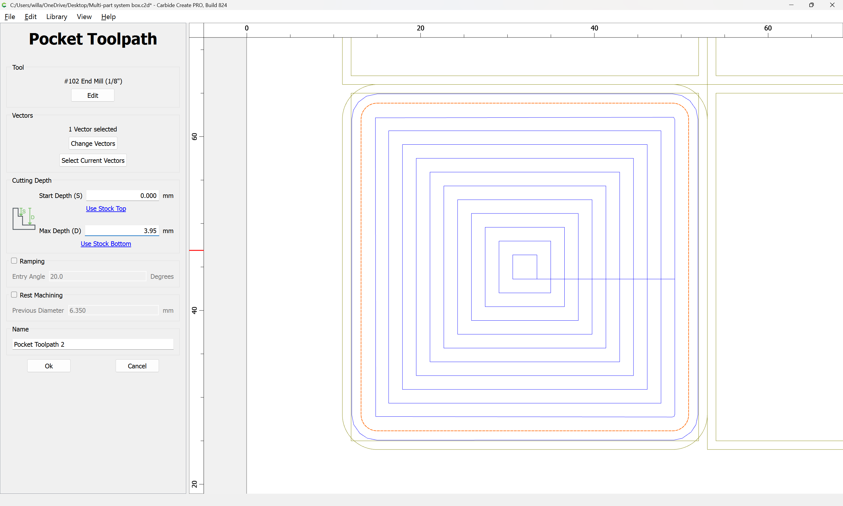
Task: Open the File menu
Action: point(10,17)
